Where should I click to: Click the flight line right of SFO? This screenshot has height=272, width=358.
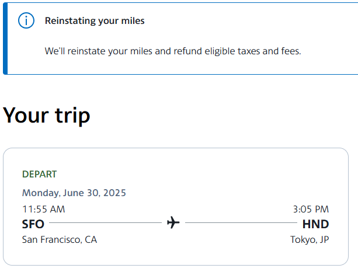pos(105,223)
